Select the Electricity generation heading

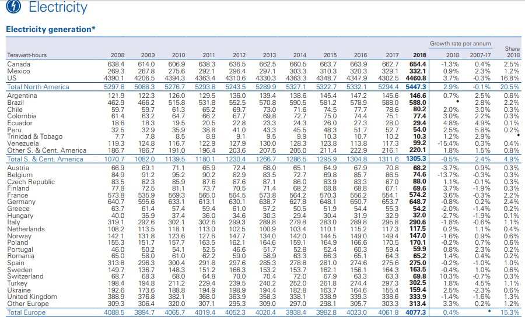point(51,29)
